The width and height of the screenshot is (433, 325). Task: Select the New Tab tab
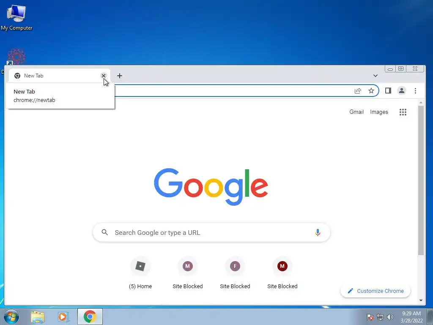point(59,76)
